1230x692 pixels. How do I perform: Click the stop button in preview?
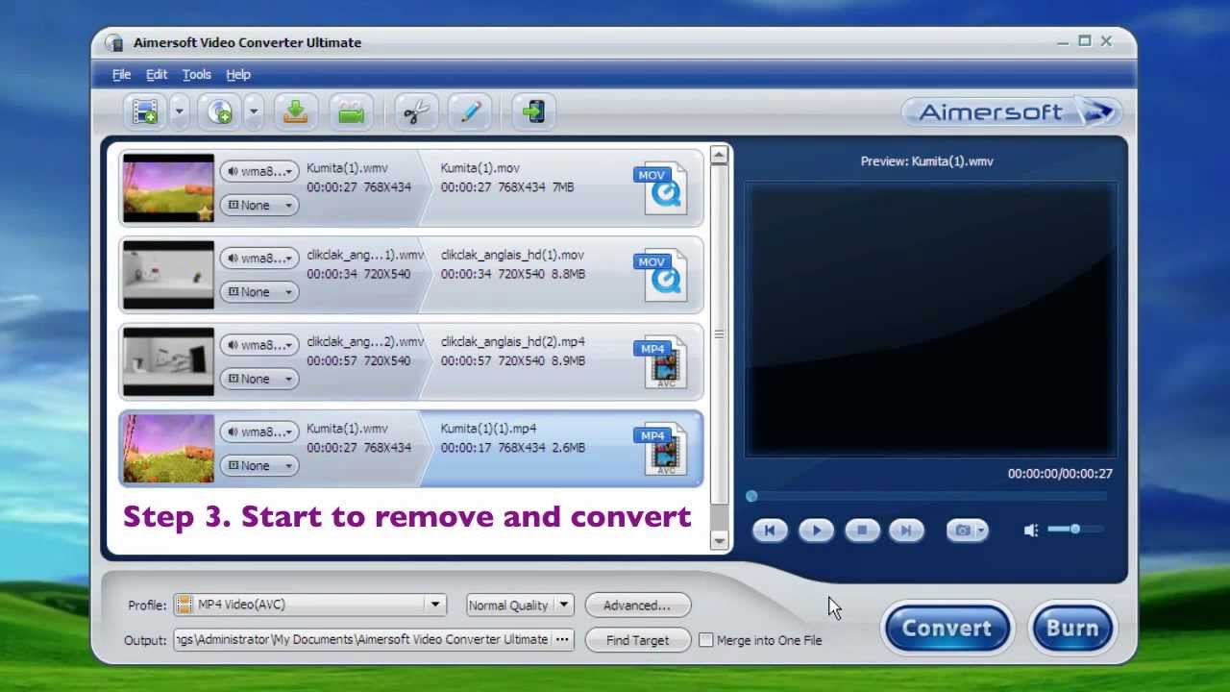click(x=862, y=530)
